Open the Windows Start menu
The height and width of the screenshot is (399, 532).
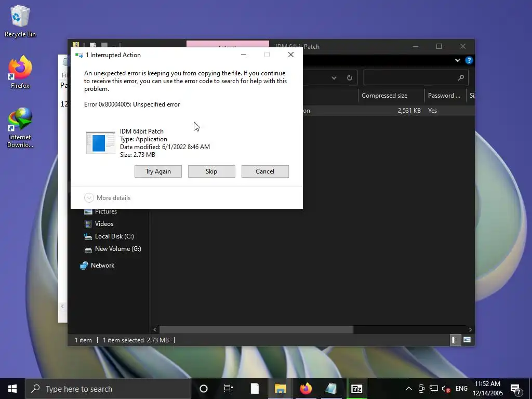(12, 389)
